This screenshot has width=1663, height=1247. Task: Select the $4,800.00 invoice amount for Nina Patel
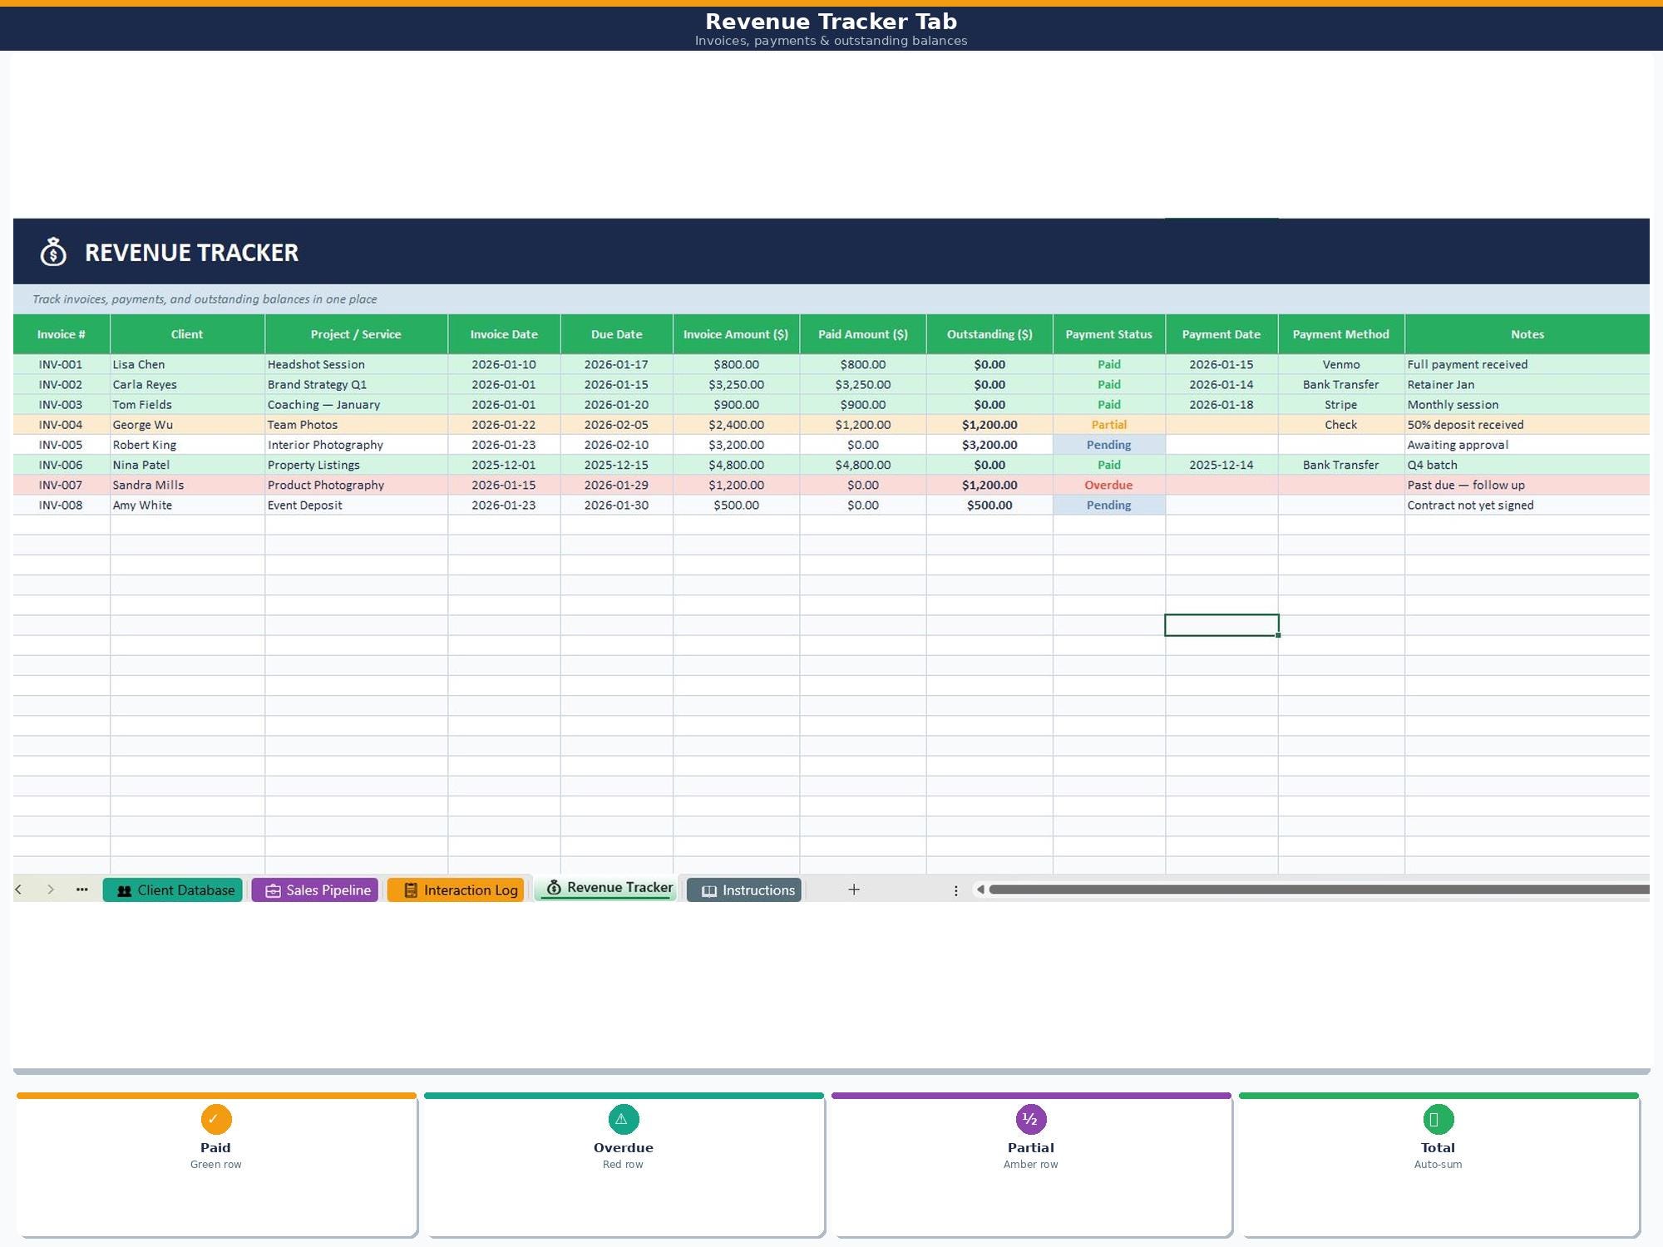tap(736, 465)
